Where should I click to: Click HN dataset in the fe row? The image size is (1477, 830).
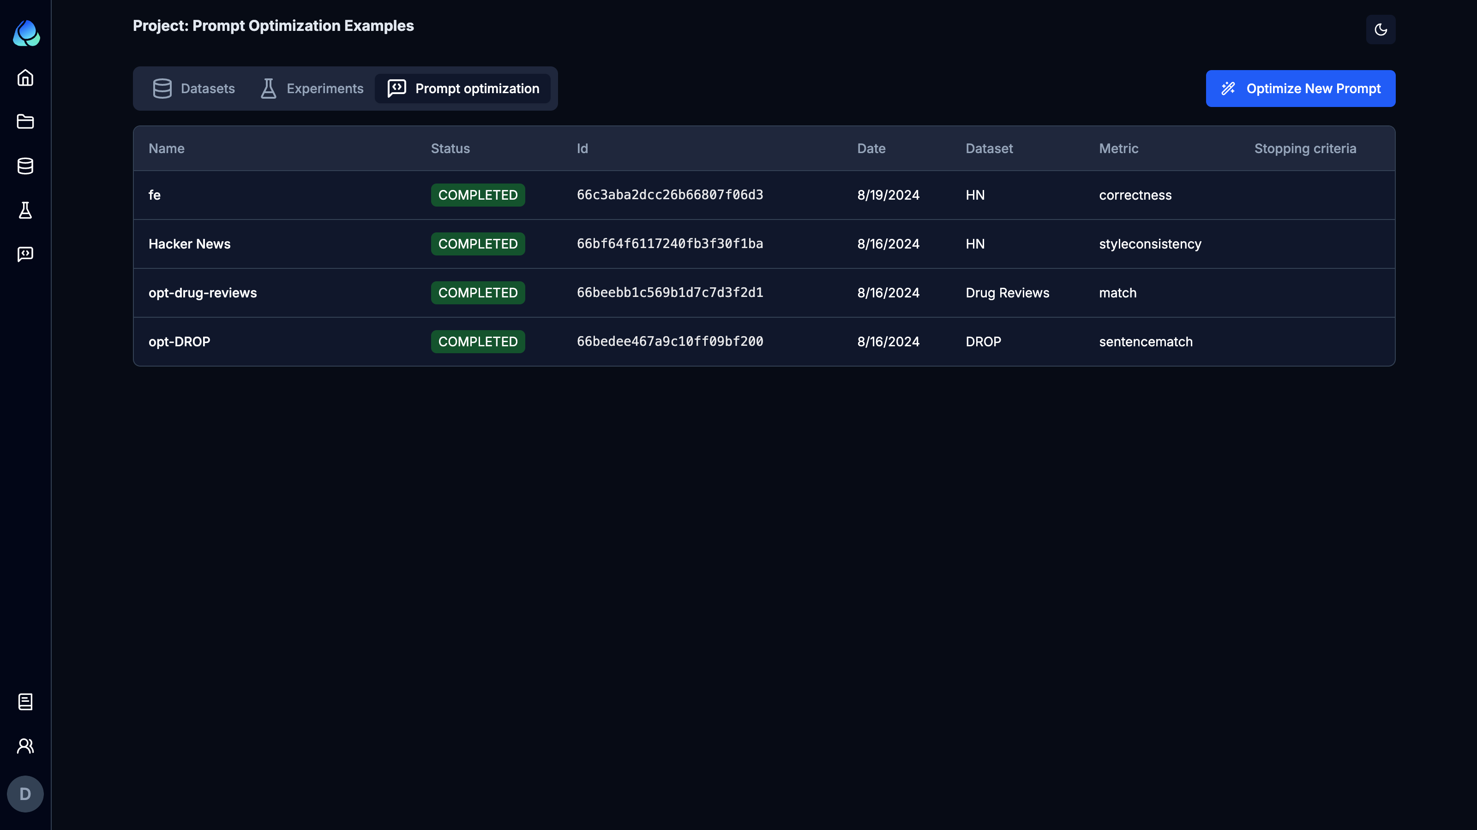975,195
